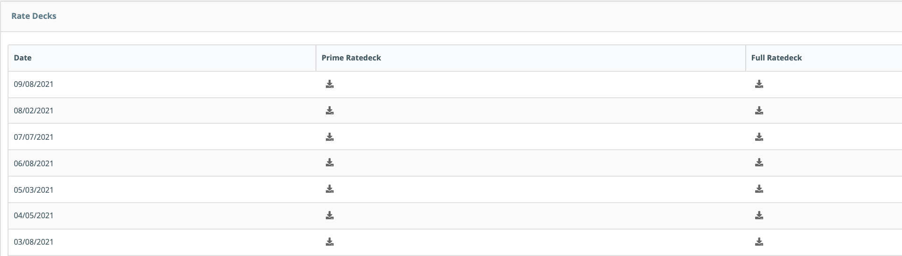Download Prime Ratedeck for 07/07/2021
Screen dimensions: 902x256
click(x=330, y=137)
